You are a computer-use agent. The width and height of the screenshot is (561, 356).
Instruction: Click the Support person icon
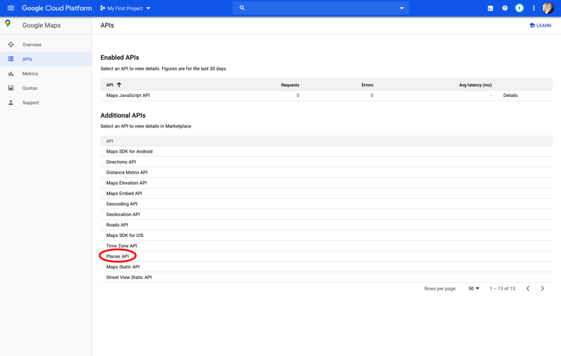click(11, 102)
